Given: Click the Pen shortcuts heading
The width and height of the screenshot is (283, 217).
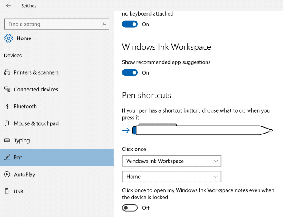Looking at the screenshot, I should [x=147, y=95].
